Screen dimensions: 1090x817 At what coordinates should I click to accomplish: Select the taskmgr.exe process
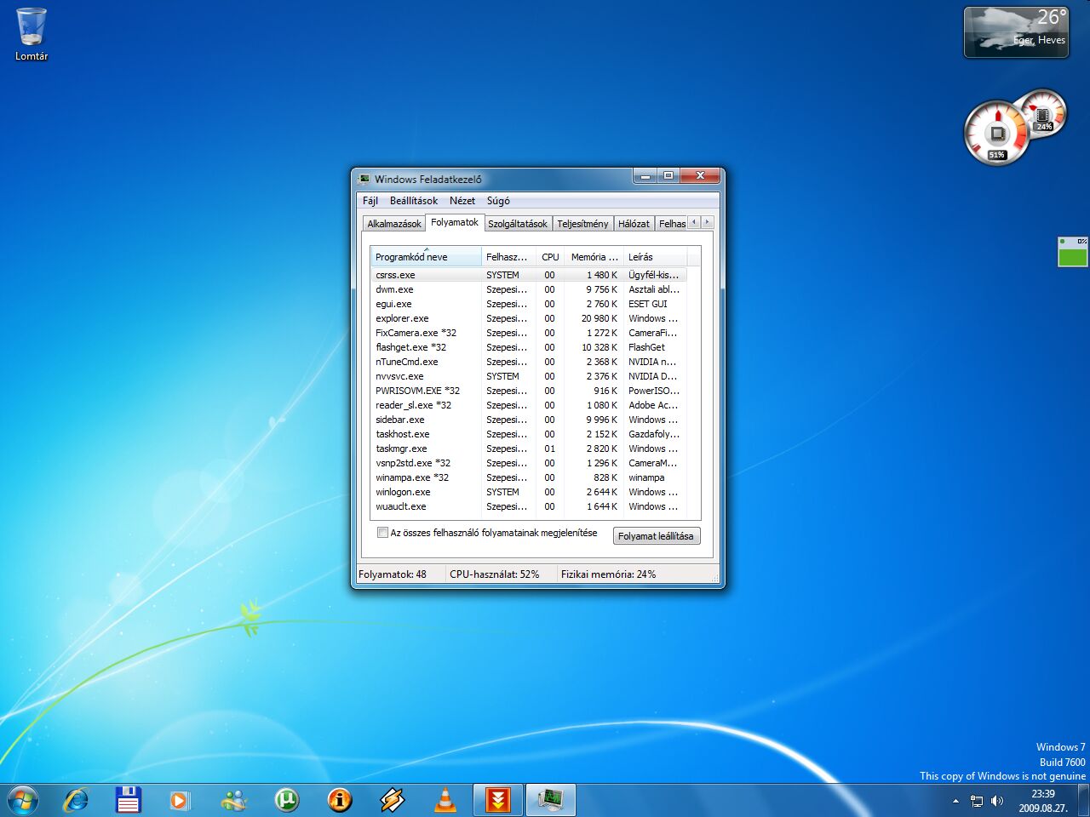pos(529,448)
